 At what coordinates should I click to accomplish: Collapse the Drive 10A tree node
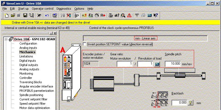6,39
